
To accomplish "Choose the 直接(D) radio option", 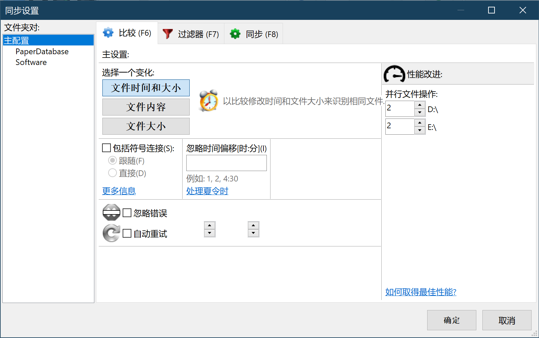I will (x=113, y=173).
